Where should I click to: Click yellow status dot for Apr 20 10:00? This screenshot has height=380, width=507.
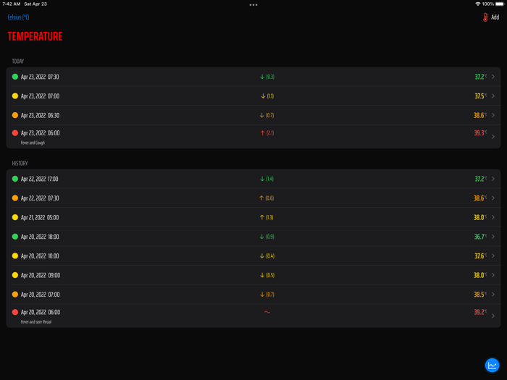click(15, 256)
